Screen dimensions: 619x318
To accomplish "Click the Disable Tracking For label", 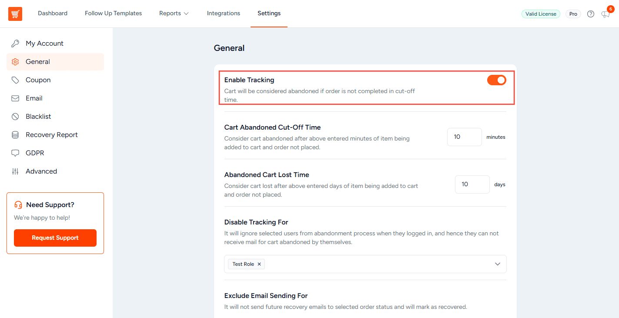I will 256,222.
